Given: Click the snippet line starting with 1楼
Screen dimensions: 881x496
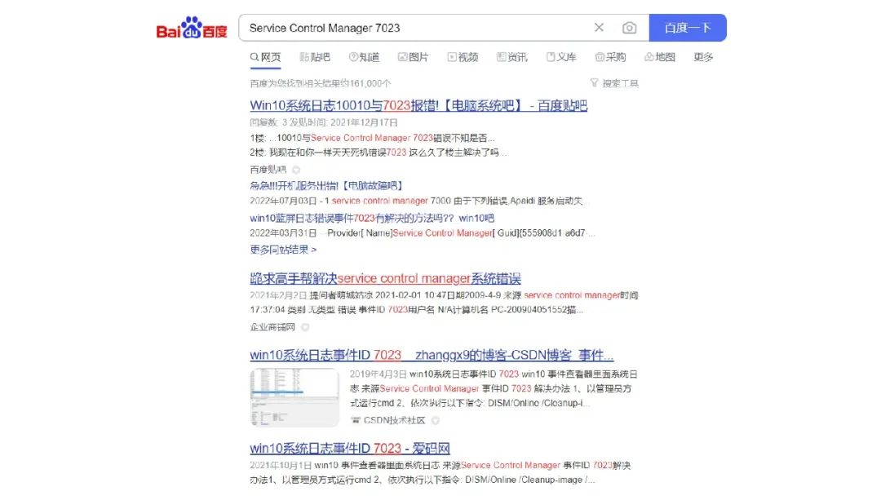Looking at the screenshot, I should tap(373, 138).
